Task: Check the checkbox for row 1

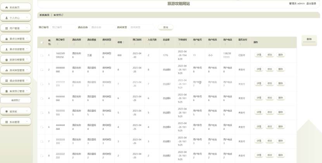Action: click(x=42, y=55)
